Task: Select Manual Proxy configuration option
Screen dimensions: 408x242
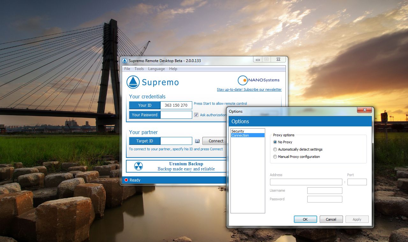Action: click(275, 157)
